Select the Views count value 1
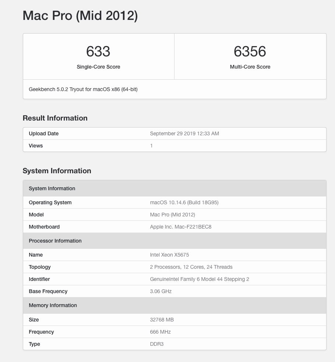 [151, 146]
